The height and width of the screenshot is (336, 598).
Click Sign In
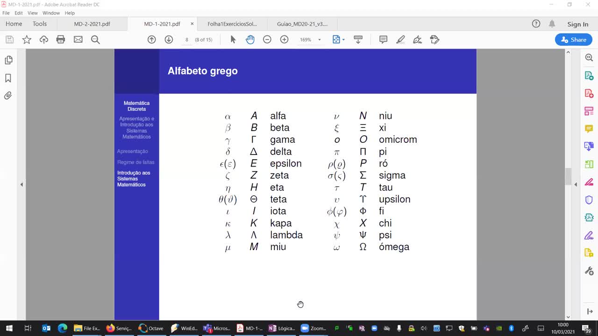point(578,24)
